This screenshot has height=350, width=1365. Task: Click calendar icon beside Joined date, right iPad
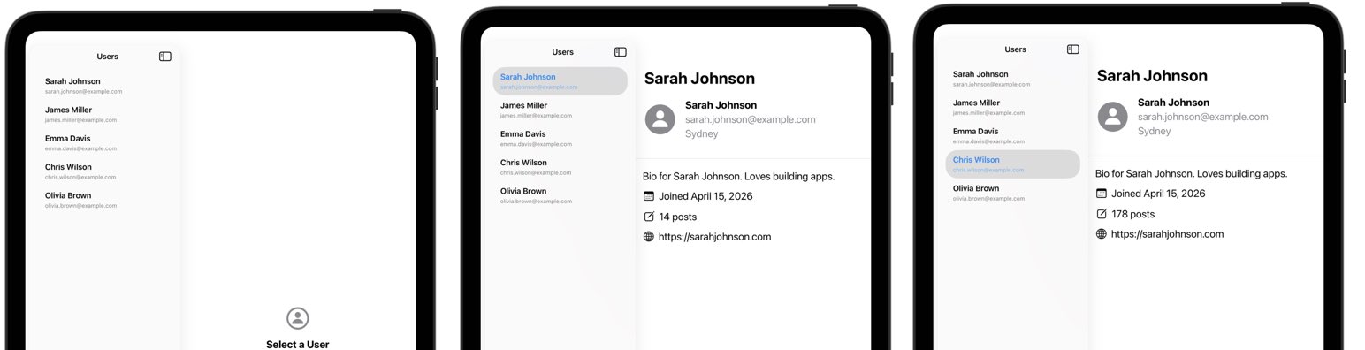pos(1102,194)
